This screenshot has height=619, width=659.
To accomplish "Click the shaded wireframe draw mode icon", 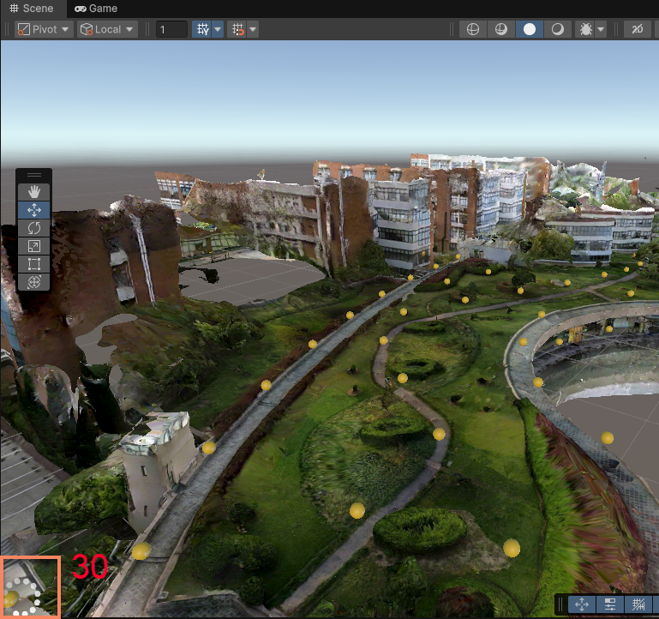I will click(500, 29).
